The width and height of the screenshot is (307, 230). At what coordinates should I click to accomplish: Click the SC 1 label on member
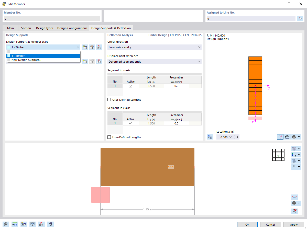click(171, 167)
